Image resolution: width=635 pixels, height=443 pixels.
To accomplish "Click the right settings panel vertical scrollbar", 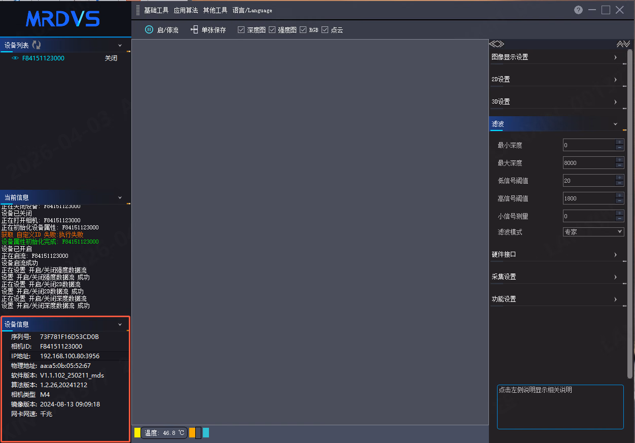I will (x=630, y=213).
